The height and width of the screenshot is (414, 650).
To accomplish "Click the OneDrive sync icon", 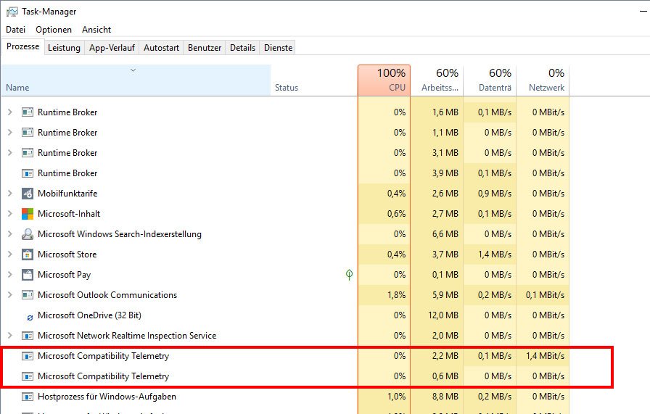I will [x=30, y=318].
